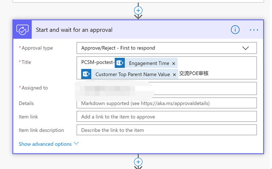Click the Assigned to label
This screenshot has width=272, height=169.
(x=35, y=88)
